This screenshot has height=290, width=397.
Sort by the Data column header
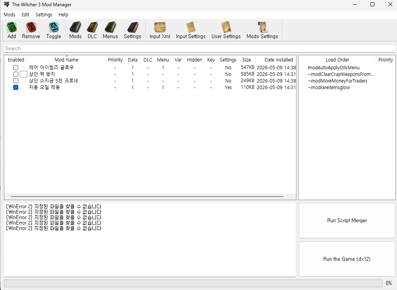coord(133,60)
